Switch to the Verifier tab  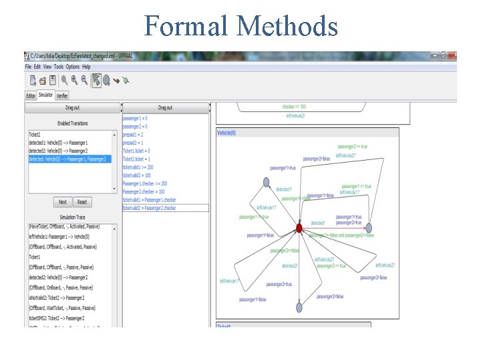62,96
